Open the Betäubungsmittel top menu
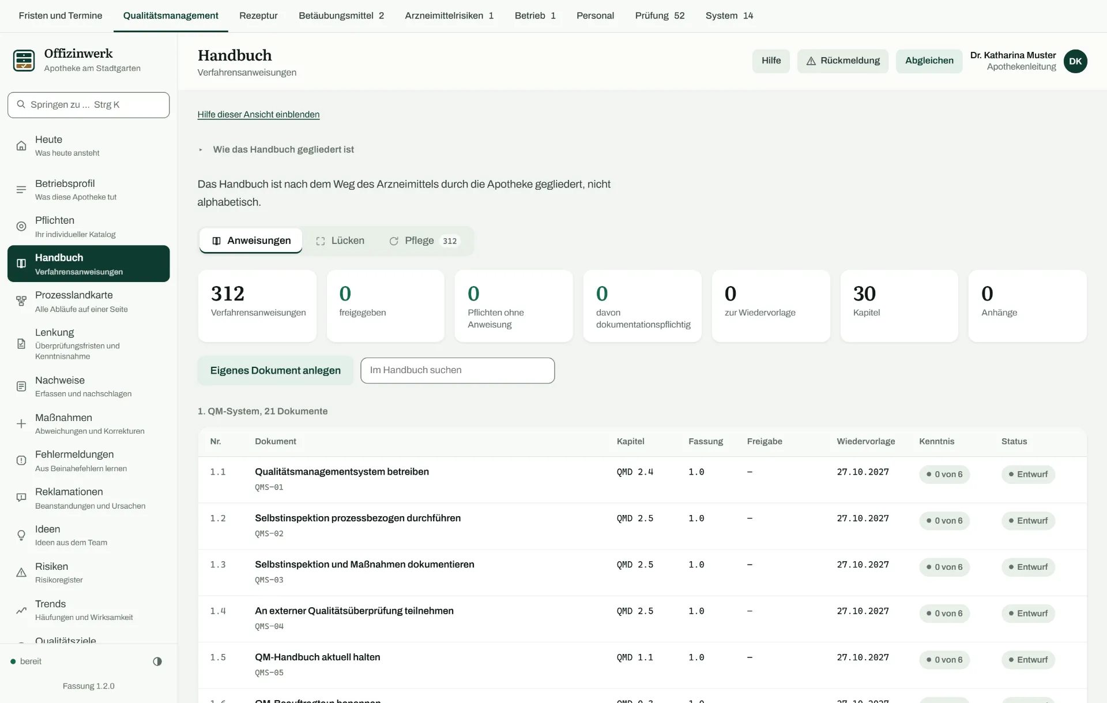This screenshot has height=703, width=1107. [x=341, y=16]
